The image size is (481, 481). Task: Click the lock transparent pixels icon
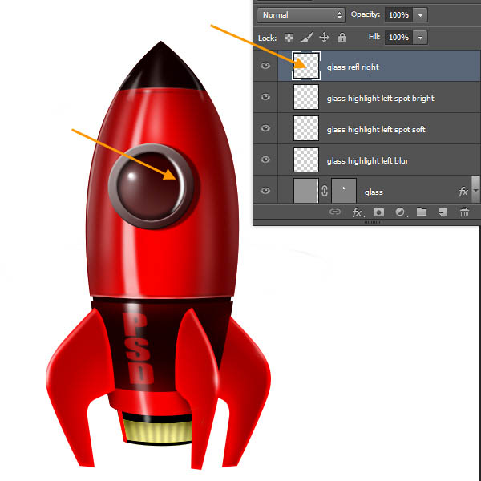point(289,38)
